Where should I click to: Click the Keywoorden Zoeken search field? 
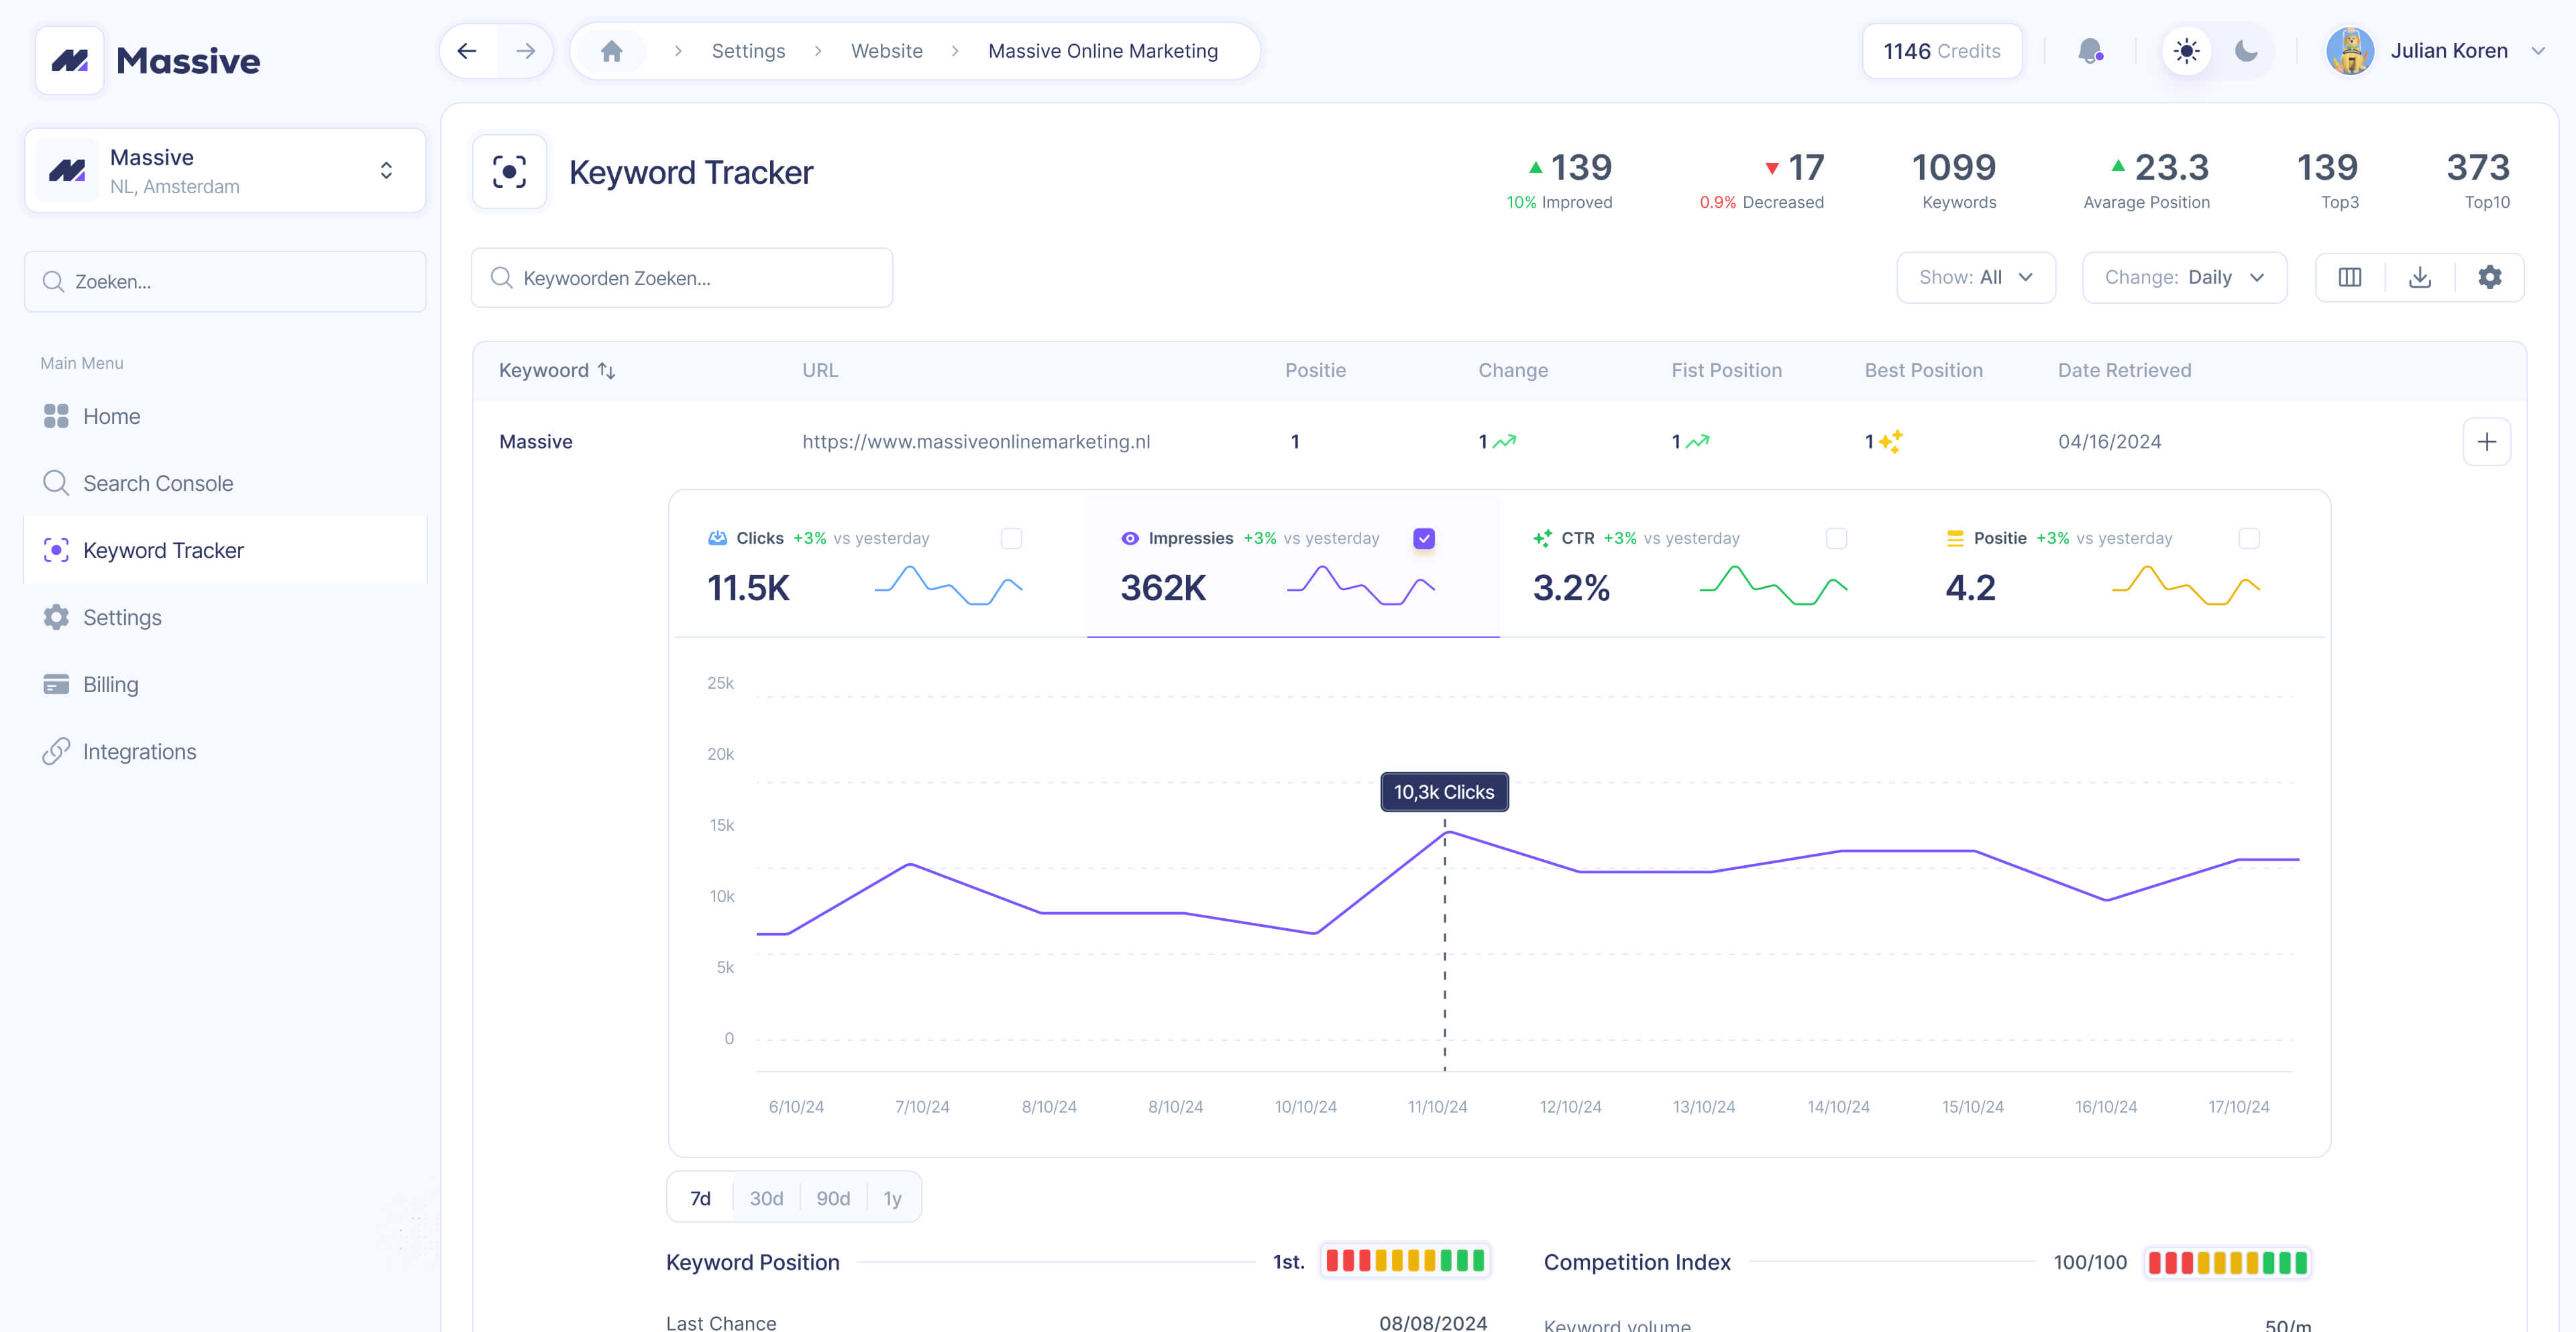coord(682,278)
